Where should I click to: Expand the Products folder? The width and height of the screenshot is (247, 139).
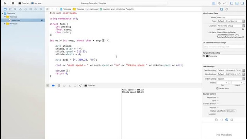[x=5, y=24]
